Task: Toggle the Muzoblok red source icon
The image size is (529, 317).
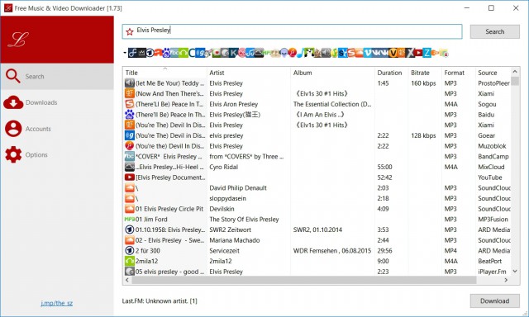Action: (x=292, y=53)
